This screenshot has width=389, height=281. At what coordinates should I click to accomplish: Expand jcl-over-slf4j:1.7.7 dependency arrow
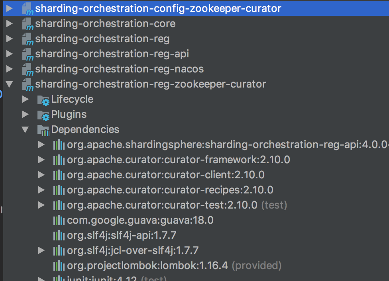pos(41,250)
